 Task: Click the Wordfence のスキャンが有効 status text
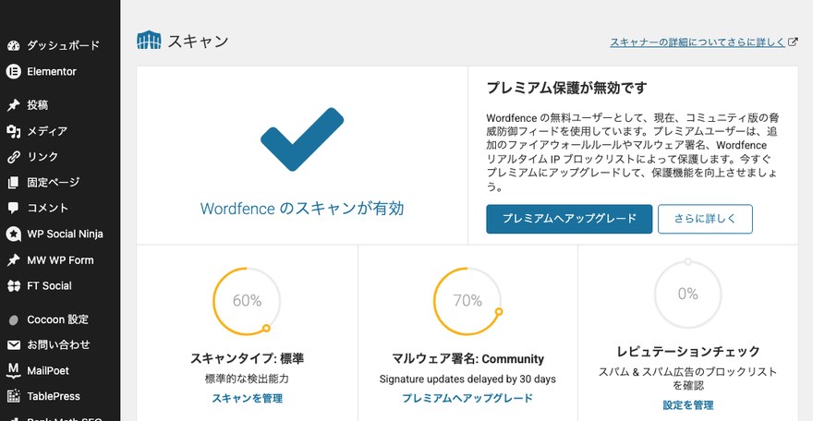click(x=302, y=208)
